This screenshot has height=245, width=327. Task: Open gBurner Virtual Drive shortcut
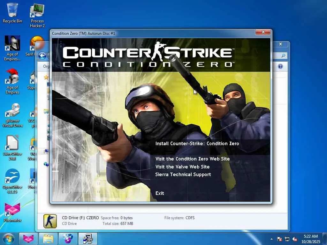(x=12, y=115)
